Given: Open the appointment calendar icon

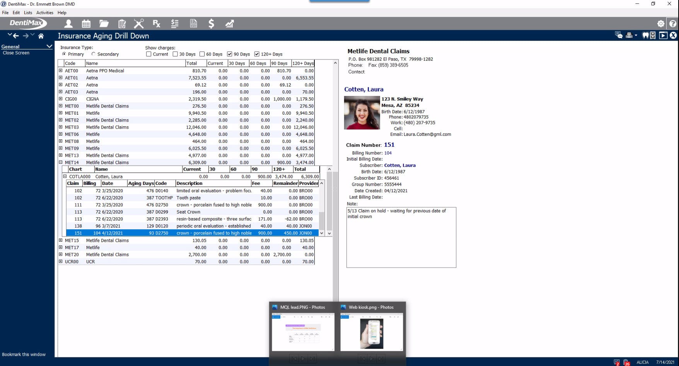Looking at the screenshot, I should [x=86, y=24].
